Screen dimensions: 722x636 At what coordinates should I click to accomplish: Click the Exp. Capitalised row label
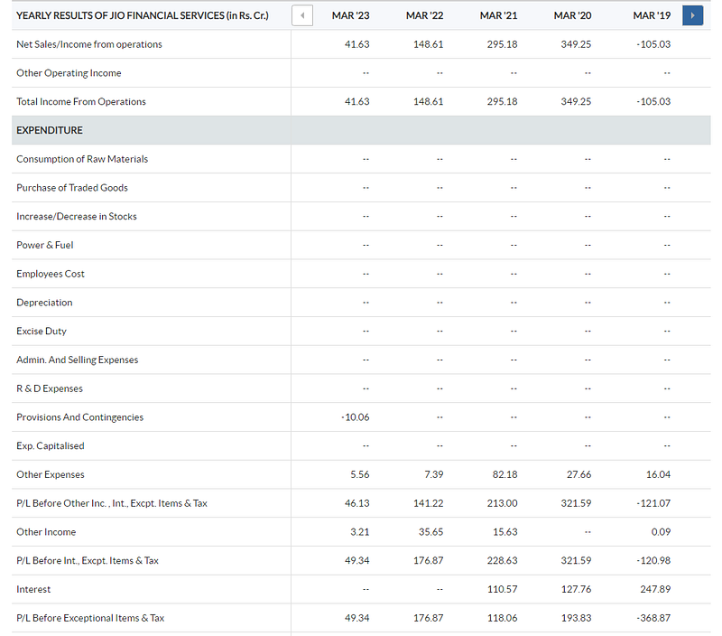pyautogui.click(x=51, y=446)
